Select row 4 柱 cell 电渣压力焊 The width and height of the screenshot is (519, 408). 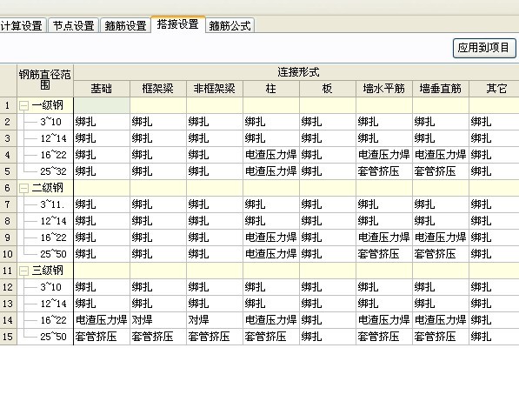pos(271,155)
